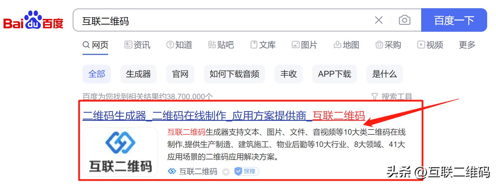Screen dimensions: 496x184
Task: Select the APP下载 filter chip
Action: tap(335, 74)
